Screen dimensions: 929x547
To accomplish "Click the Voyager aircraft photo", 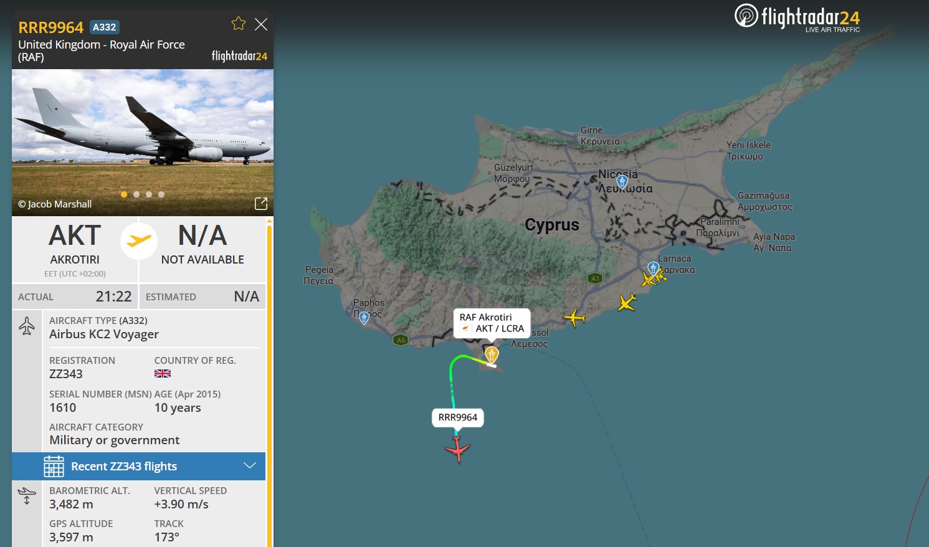I will tap(143, 137).
